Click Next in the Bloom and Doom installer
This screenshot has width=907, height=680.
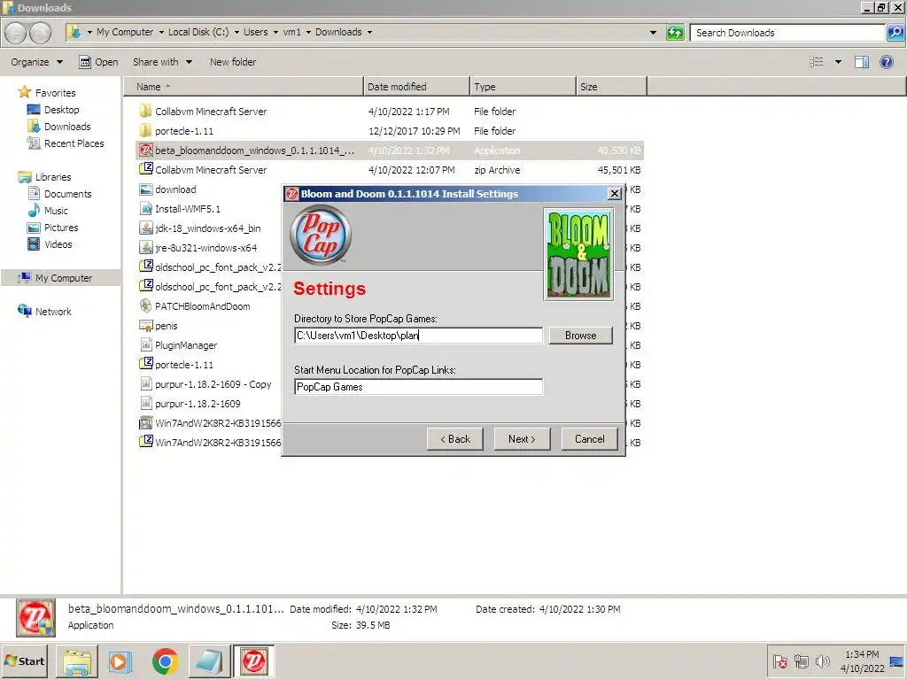(522, 439)
